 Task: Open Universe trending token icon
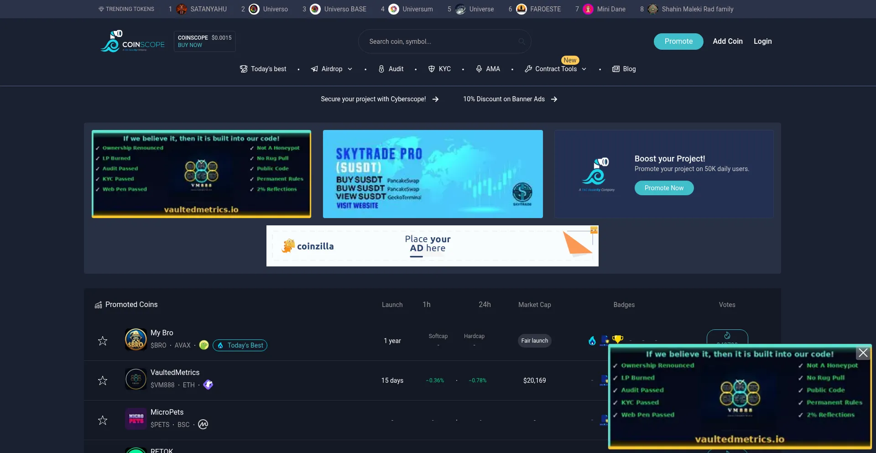click(460, 9)
